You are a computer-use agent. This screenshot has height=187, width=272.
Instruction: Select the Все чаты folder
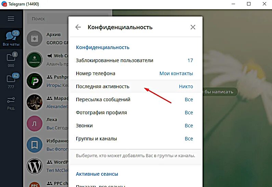11,39
